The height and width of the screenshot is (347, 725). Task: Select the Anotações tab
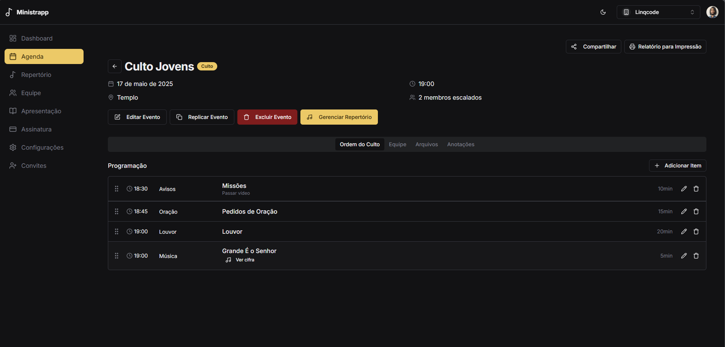460,144
